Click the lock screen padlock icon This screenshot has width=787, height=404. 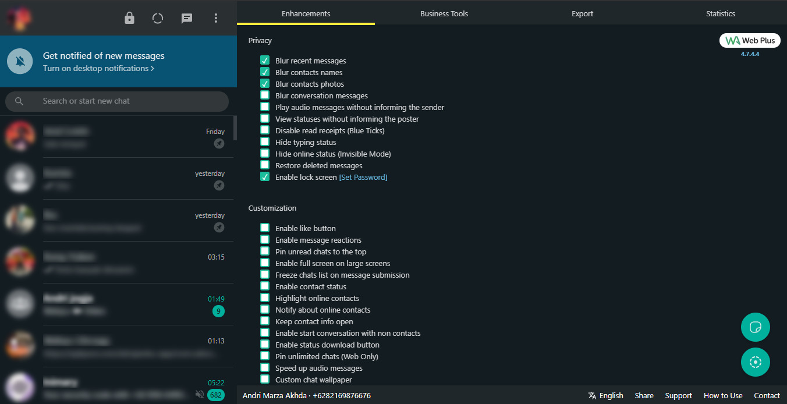pyautogui.click(x=129, y=18)
